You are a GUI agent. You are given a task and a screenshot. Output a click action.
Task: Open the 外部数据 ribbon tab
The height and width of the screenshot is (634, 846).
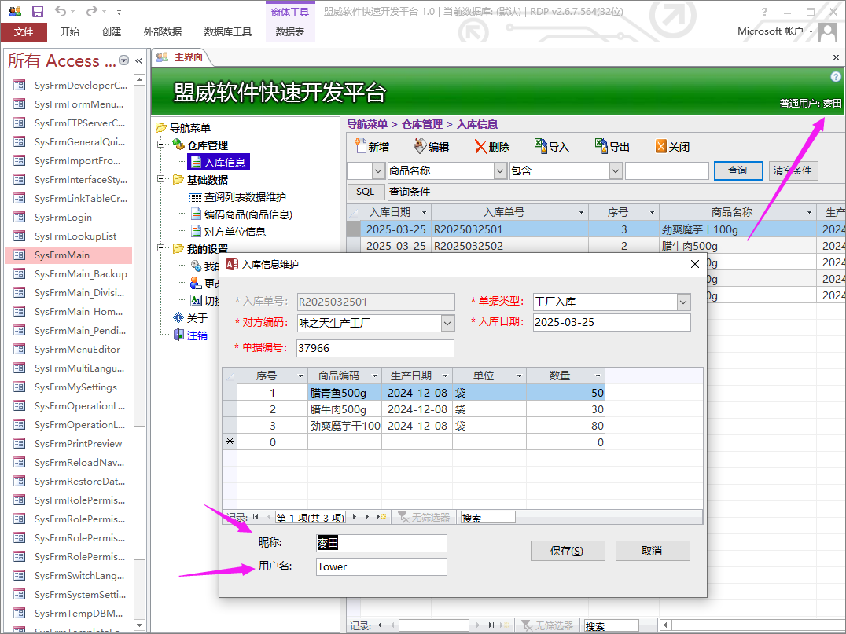click(162, 32)
